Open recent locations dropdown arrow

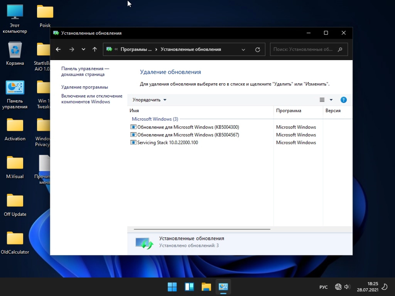tap(83, 49)
